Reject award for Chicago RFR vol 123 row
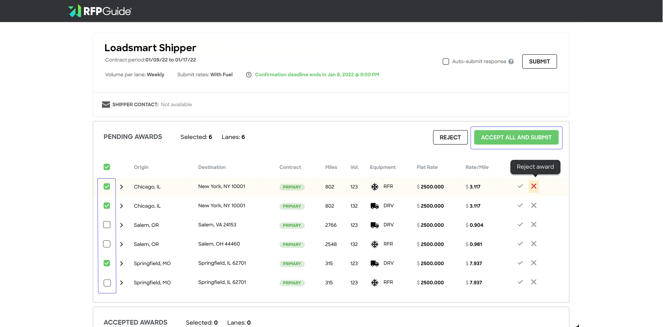The height and width of the screenshot is (327, 663). pyautogui.click(x=534, y=186)
